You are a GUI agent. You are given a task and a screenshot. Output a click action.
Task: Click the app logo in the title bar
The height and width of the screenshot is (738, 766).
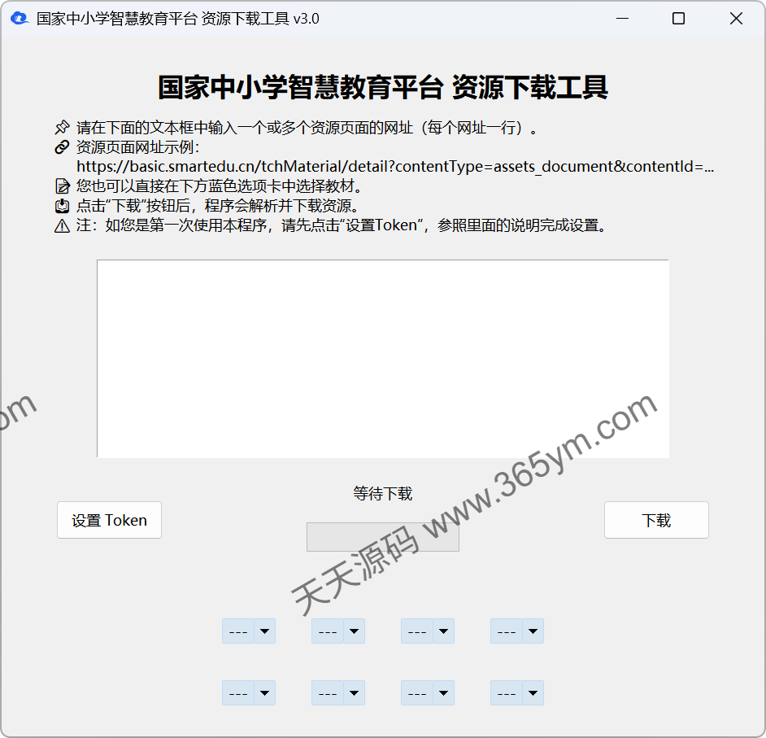click(x=19, y=17)
